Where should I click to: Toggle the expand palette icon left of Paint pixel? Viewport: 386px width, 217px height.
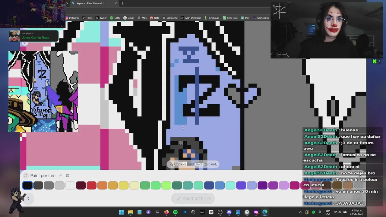click(x=26, y=176)
